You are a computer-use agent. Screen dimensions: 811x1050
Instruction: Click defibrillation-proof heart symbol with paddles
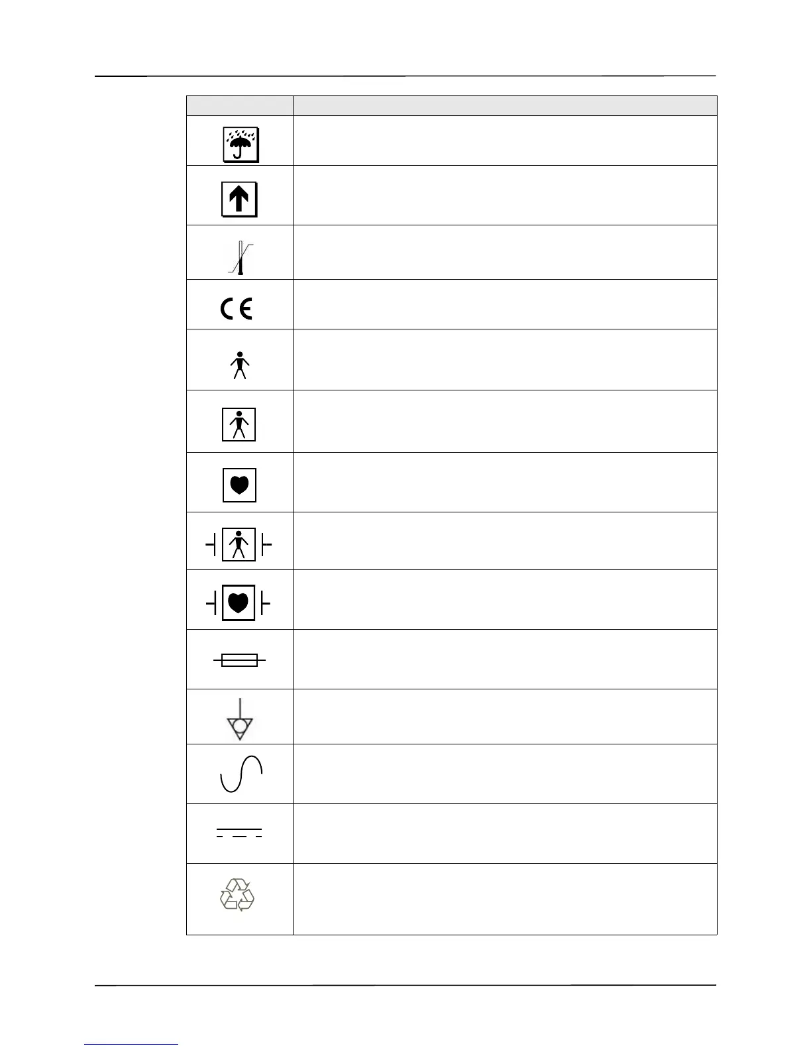click(x=239, y=603)
